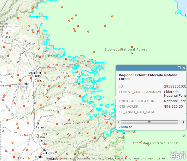Image resolution: width=187 pixels, height=161 pixels.
Task: Close the Regional Extent popup
Action: 184,68
